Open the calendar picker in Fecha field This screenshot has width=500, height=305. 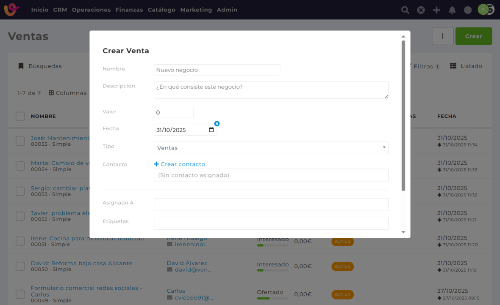[x=211, y=130]
